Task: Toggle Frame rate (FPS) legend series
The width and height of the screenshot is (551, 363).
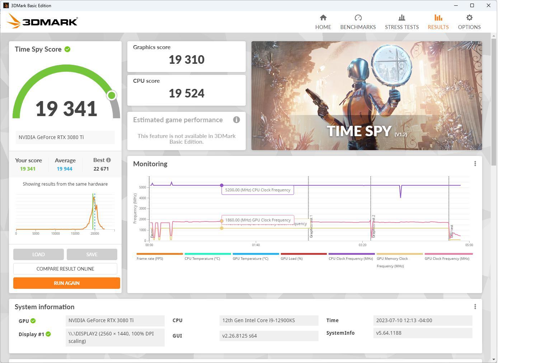Action: point(159,257)
